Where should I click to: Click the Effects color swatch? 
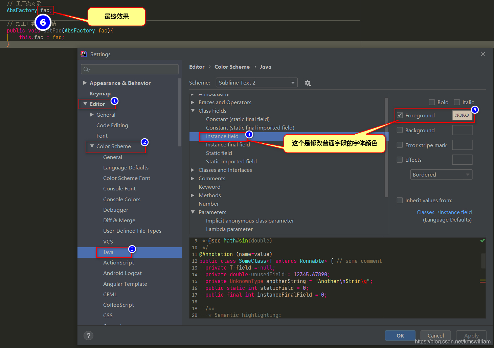point(462,160)
